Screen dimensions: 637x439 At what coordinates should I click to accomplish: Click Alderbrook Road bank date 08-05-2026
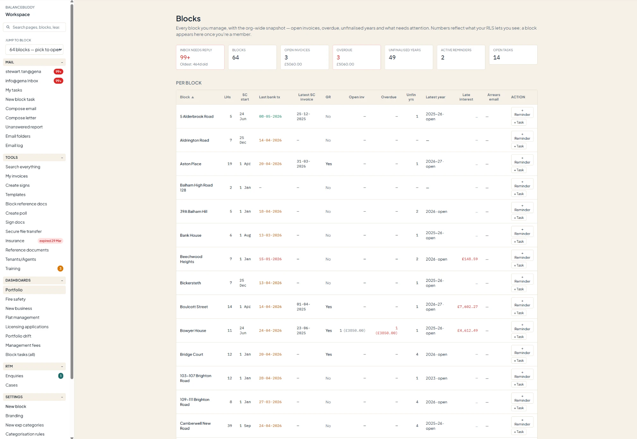(x=270, y=116)
